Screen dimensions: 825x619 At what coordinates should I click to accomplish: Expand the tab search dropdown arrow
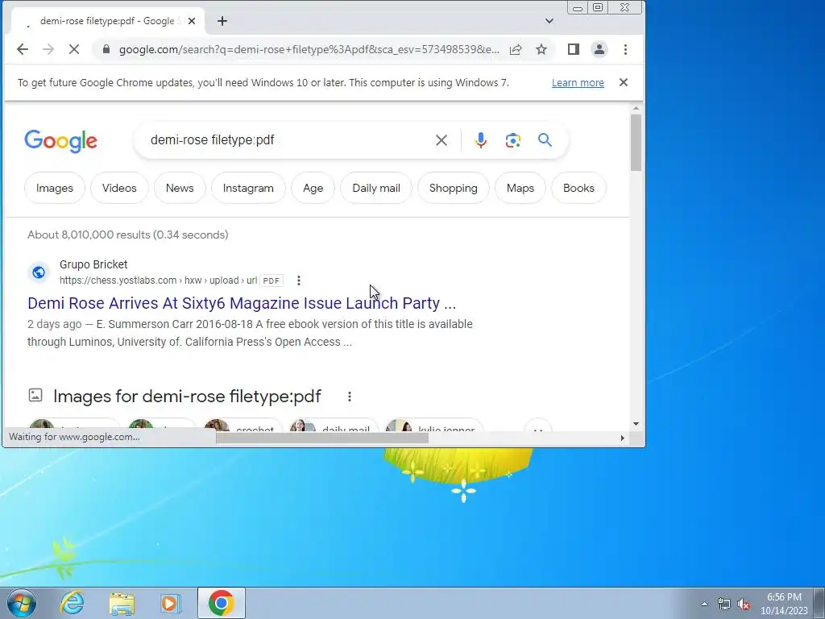tap(549, 21)
